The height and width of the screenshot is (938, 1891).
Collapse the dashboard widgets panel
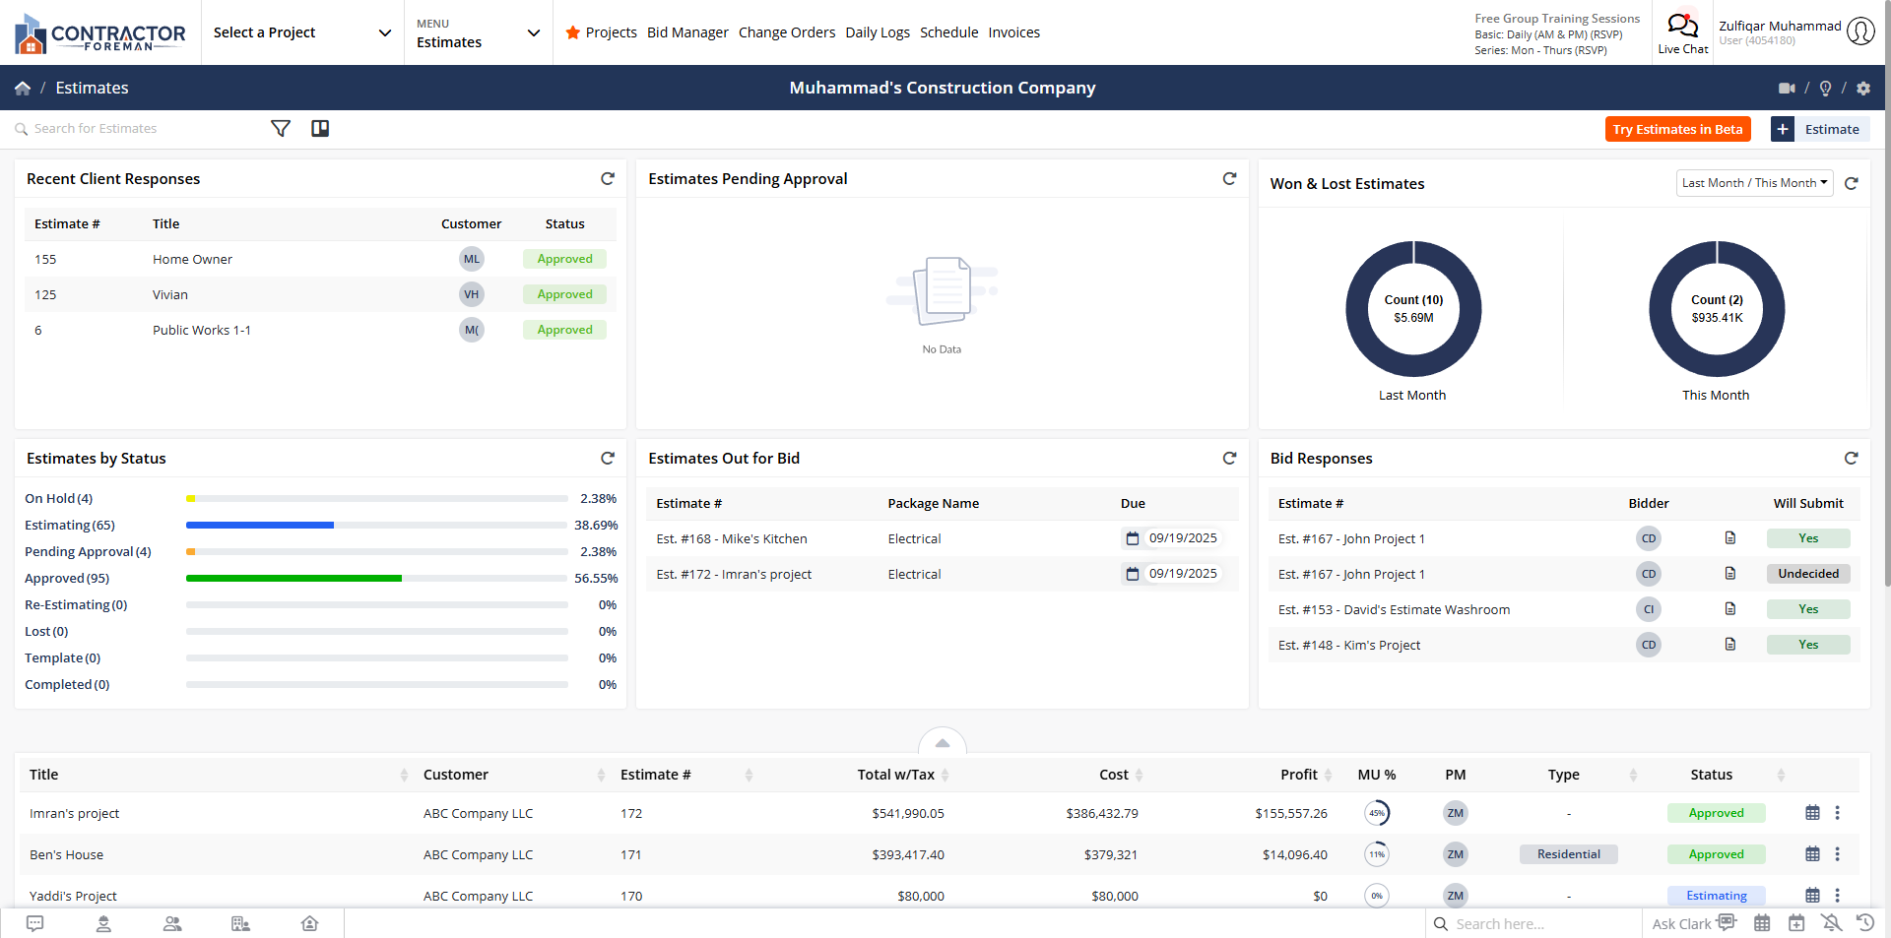pos(942,743)
